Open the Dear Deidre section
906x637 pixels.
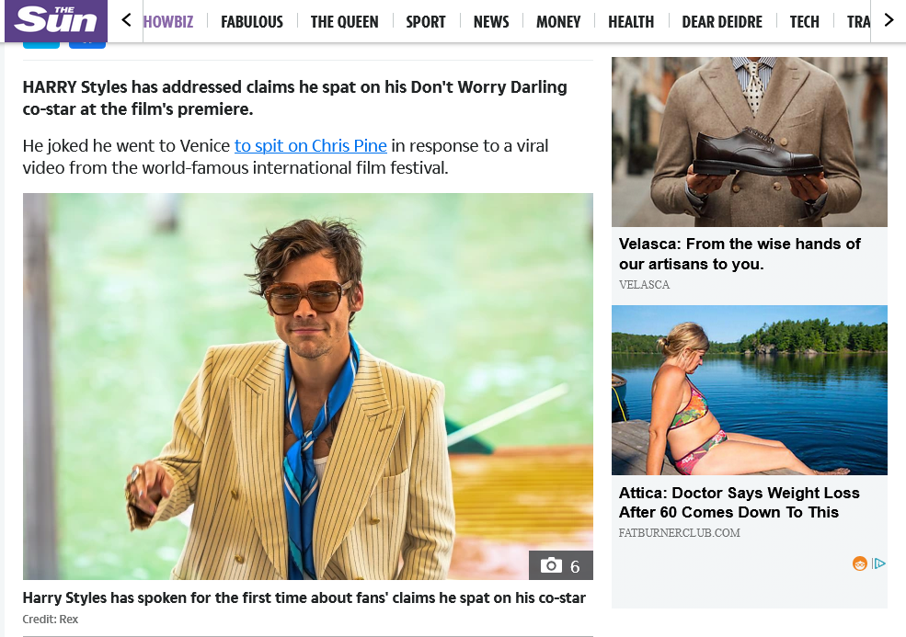722,22
